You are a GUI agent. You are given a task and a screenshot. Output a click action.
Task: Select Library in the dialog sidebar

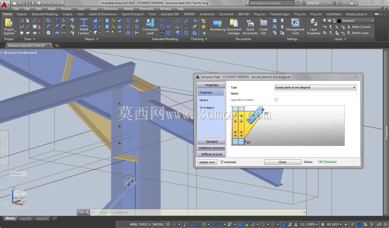pyautogui.click(x=204, y=100)
